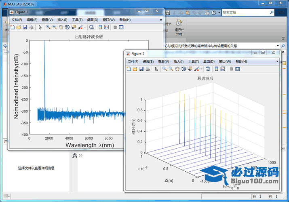Insert Colorbar icon in Figure 2 toolbar
289x202 pixels.
216,69
